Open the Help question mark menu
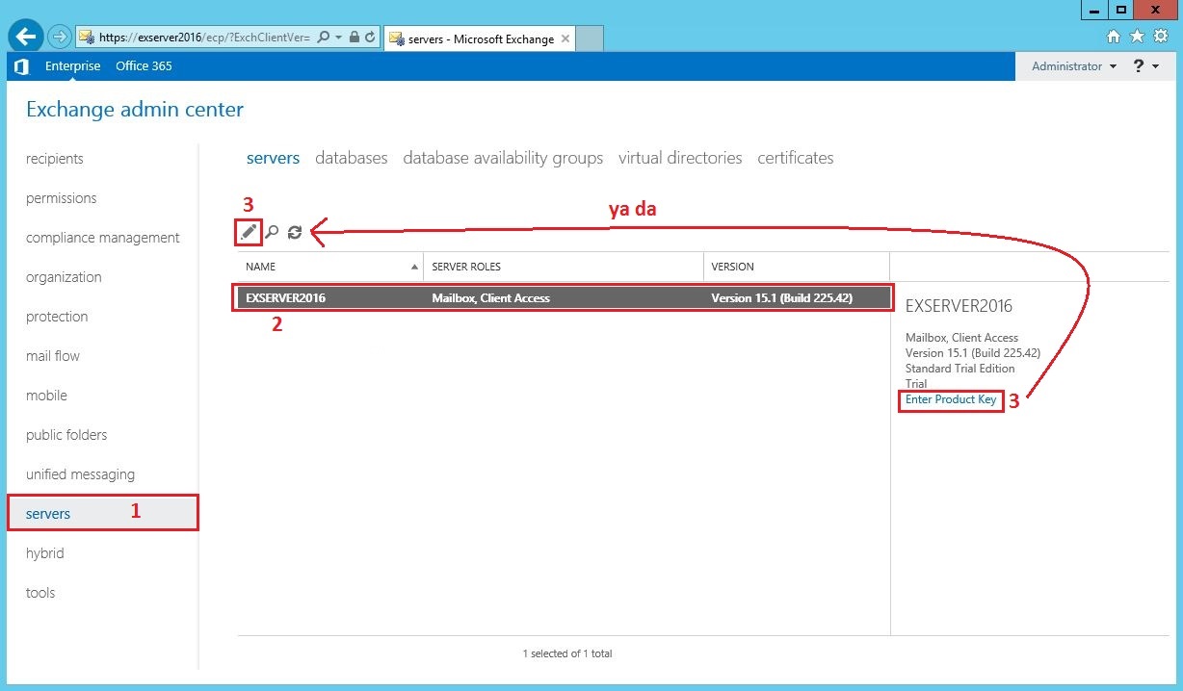Screen dimensions: 1183x691 tap(1146, 66)
